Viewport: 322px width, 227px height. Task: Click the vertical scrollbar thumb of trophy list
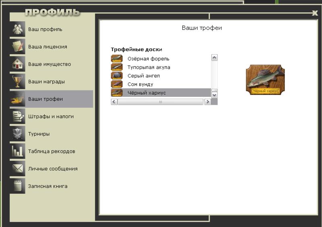tap(215, 90)
